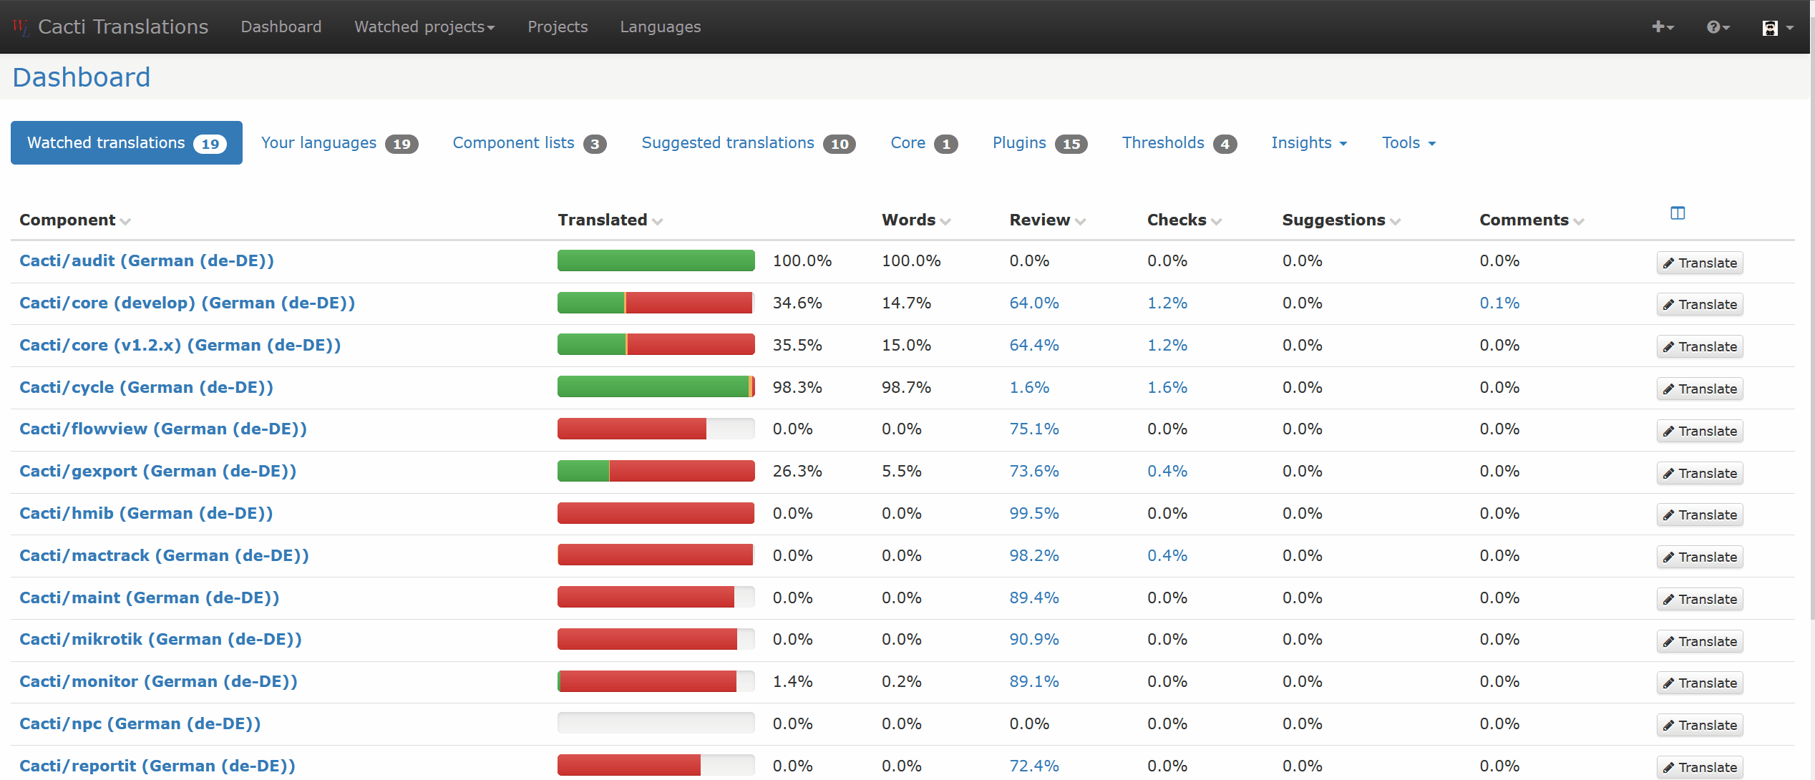Open the Tools dropdown
The image size is (1815, 780).
coord(1408,143)
